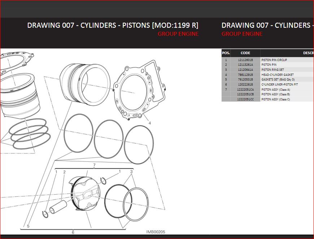Click callout number 5 at bottom left
This screenshot has width=314, height=239.
[28, 226]
